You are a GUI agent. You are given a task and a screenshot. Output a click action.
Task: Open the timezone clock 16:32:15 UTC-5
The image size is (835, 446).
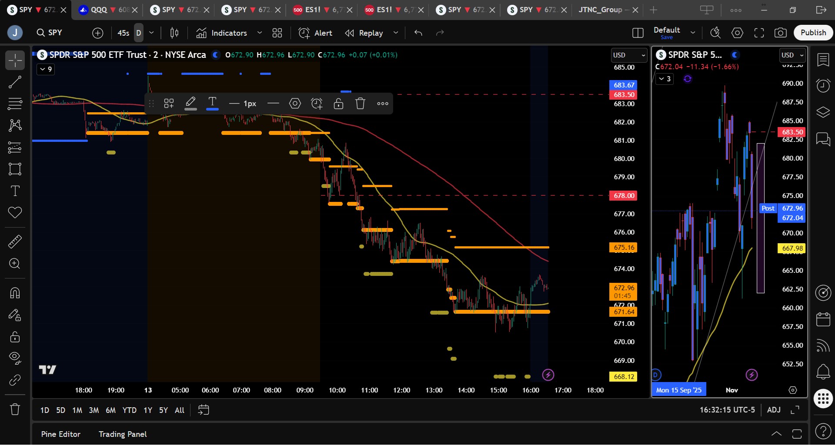727,410
